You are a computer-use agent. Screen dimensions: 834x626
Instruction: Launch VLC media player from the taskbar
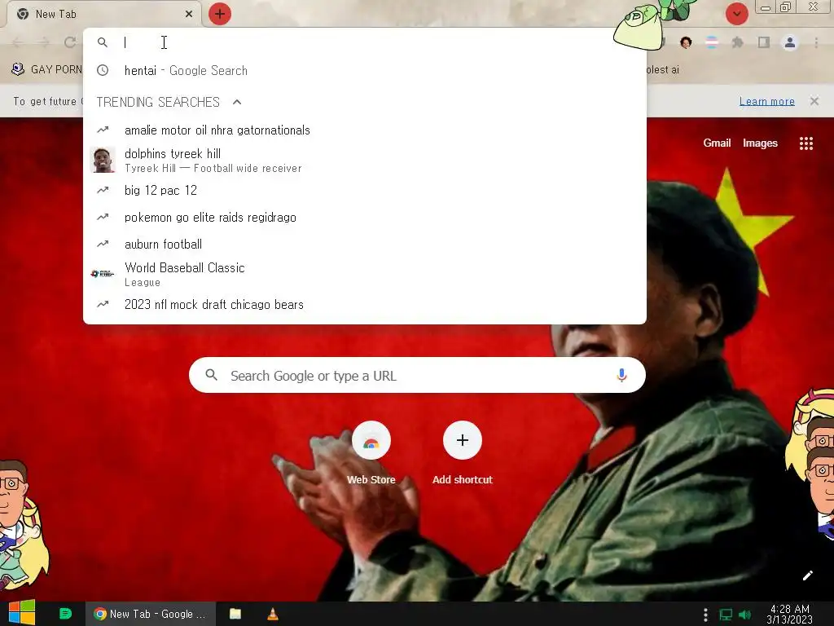point(272,614)
